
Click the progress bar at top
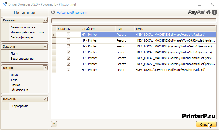[134, 21]
